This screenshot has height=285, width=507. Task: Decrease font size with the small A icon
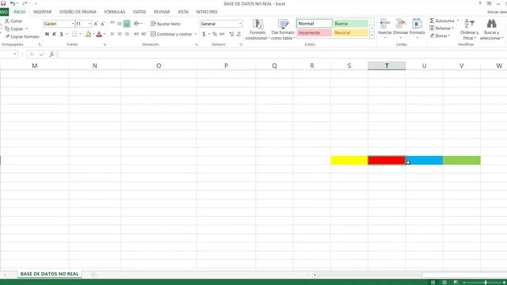(x=103, y=24)
